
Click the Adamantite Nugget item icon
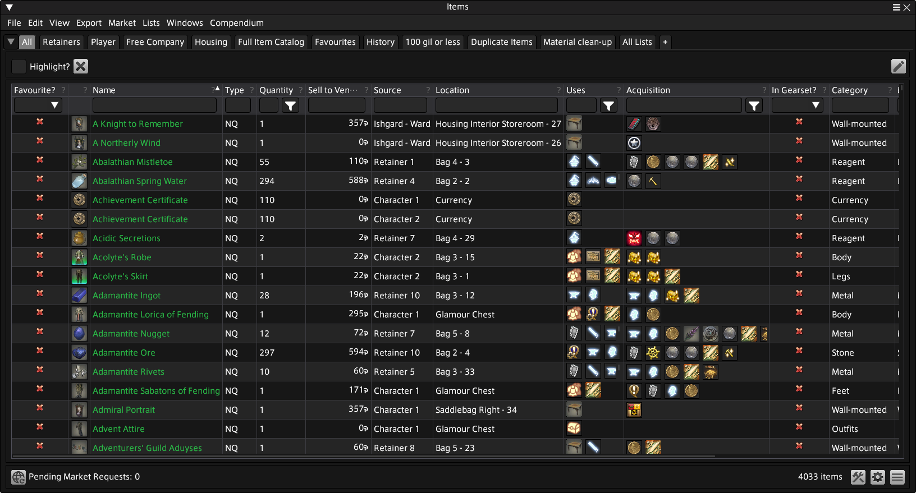click(x=79, y=334)
